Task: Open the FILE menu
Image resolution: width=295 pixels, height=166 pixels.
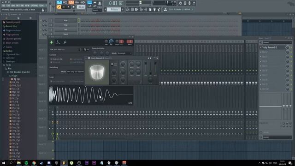Action: pos(3,6)
